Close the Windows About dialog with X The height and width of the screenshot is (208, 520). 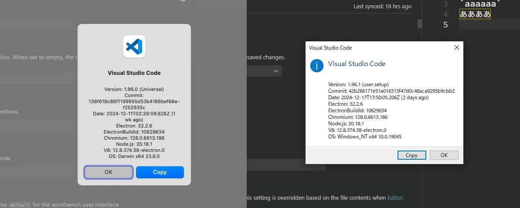(x=456, y=47)
